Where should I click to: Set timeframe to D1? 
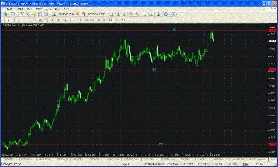(111, 20)
